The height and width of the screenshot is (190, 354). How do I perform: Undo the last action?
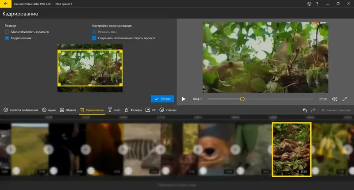[x=304, y=110]
